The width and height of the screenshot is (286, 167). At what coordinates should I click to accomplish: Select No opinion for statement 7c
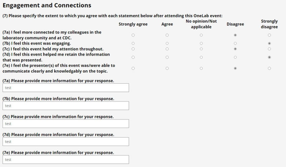[x=201, y=49]
